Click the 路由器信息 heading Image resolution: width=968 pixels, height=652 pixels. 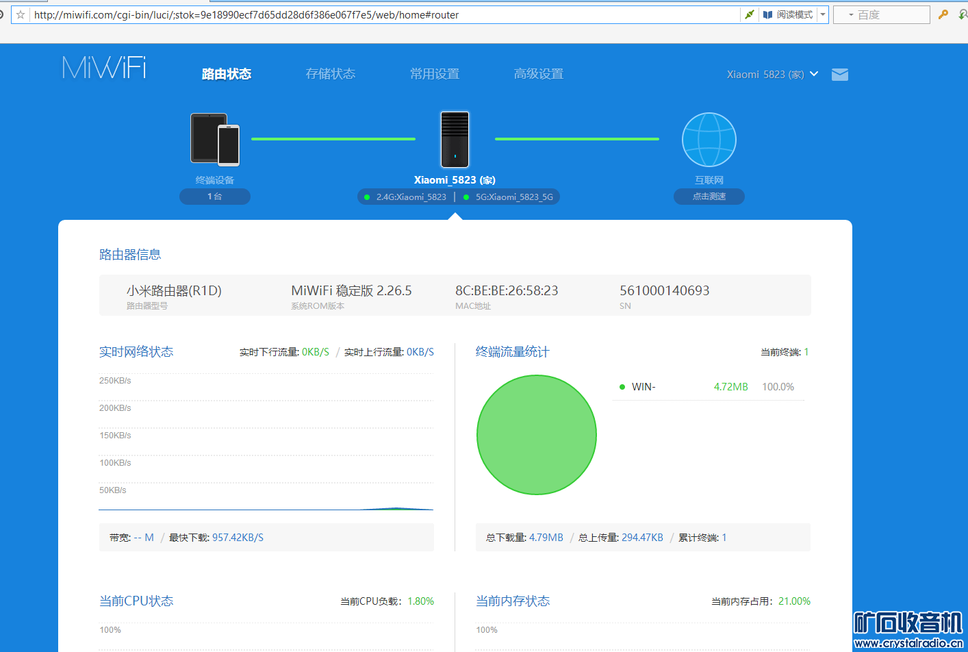point(130,255)
